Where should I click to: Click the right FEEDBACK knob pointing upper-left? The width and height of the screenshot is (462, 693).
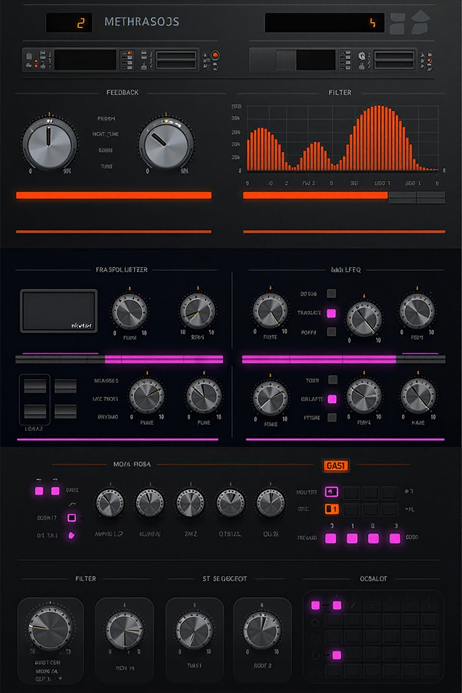coord(166,143)
